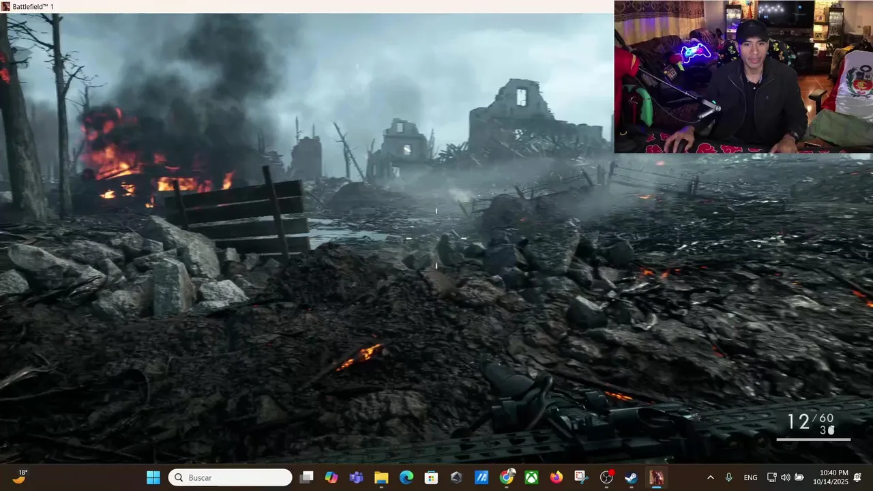Open the ENG language switcher
The width and height of the screenshot is (873, 491).
750,477
